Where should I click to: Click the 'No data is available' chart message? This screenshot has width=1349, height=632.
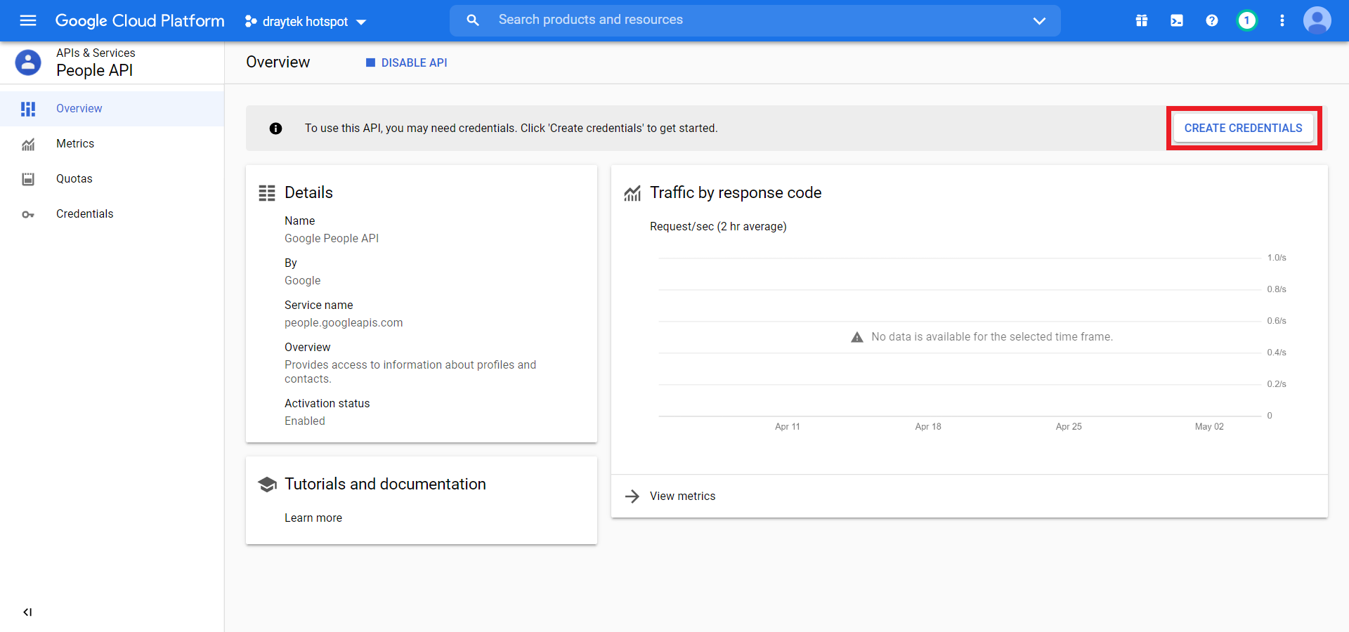point(992,337)
